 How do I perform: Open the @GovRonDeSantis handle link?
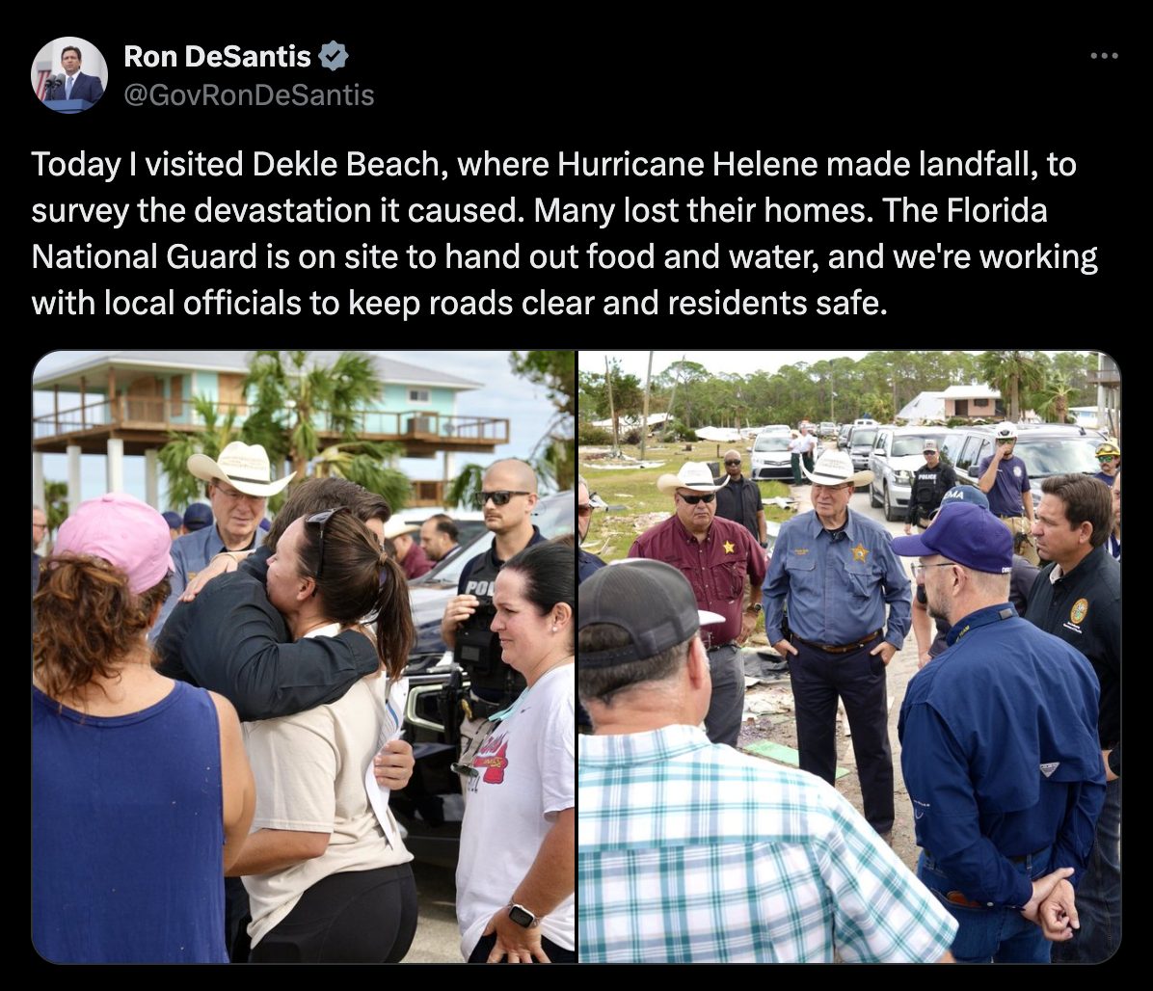click(x=250, y=94)
